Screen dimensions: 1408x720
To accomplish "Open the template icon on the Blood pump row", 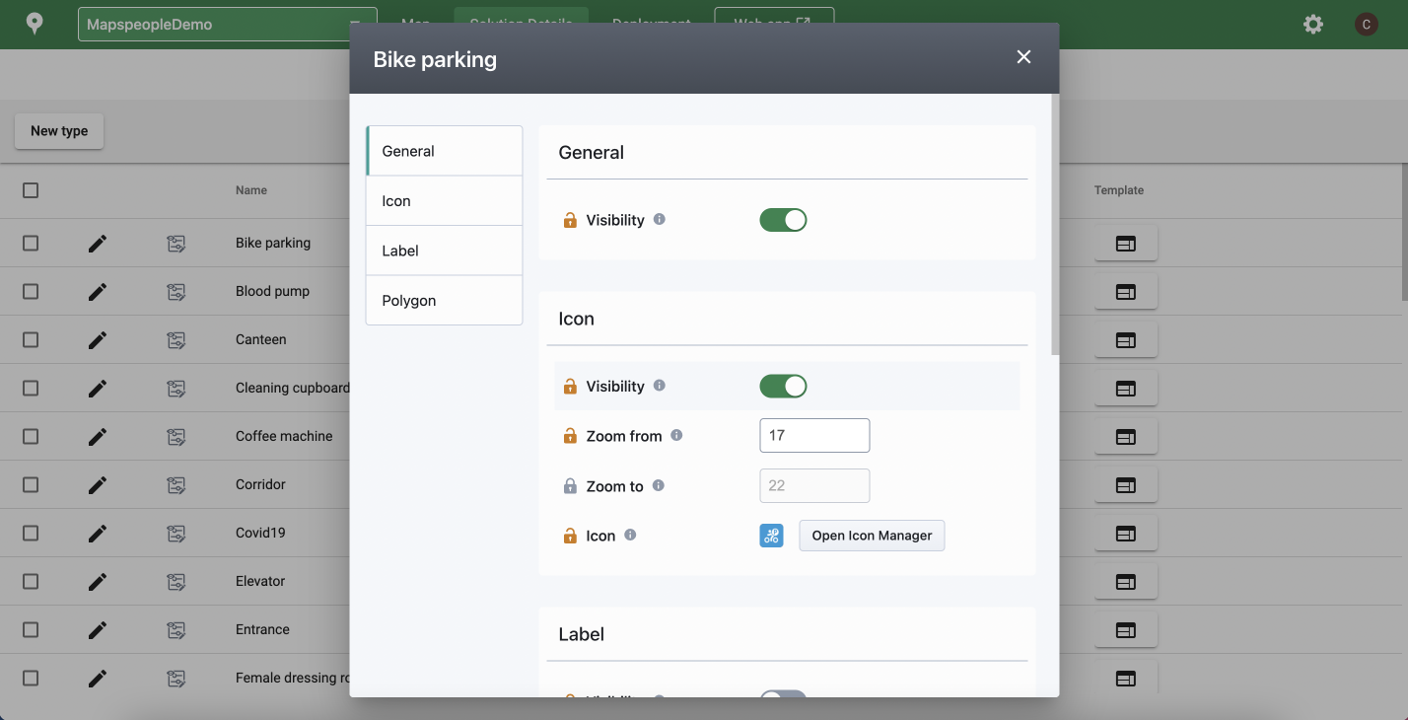I will (1126, 291).
